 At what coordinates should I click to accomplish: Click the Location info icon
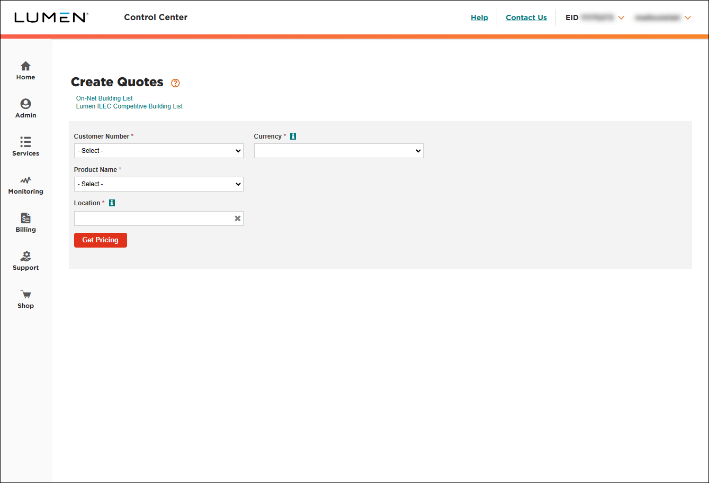coord(112,203)
